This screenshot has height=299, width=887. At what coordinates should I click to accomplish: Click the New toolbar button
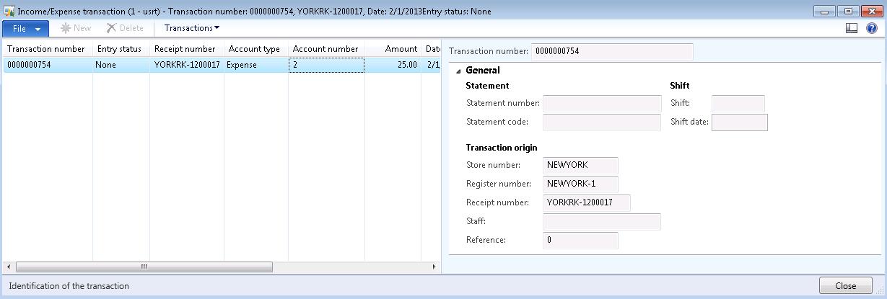(76, 28)
